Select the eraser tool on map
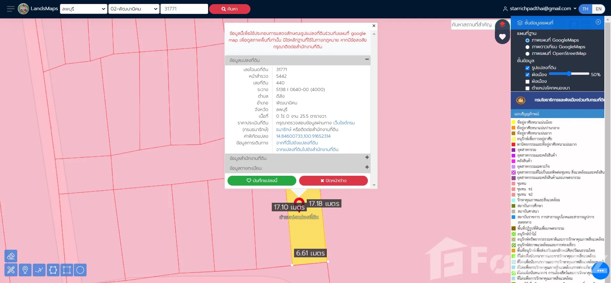The image size is (611, 283). coord(11,256)
